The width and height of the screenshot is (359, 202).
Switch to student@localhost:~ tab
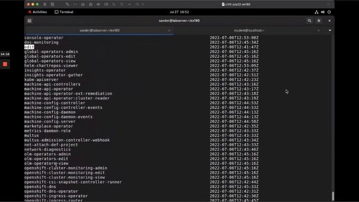pyautogui.click(x=249, y=30)
